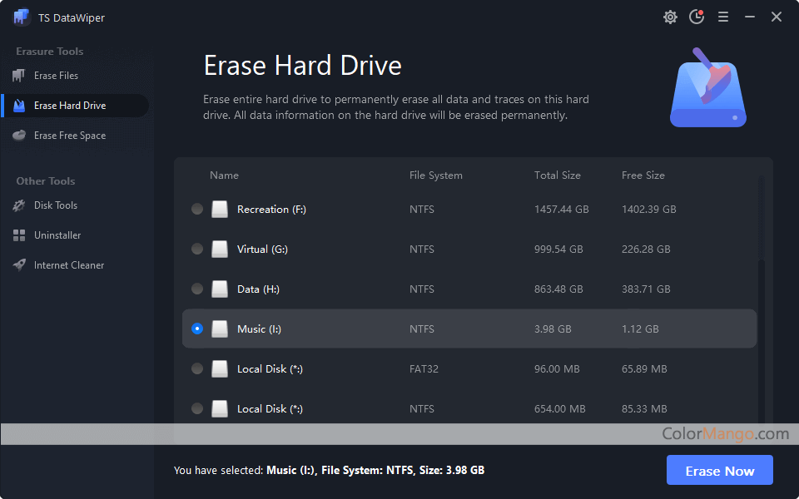
Task: Open the hamburger menu in title bar
Action: [723, 17]
